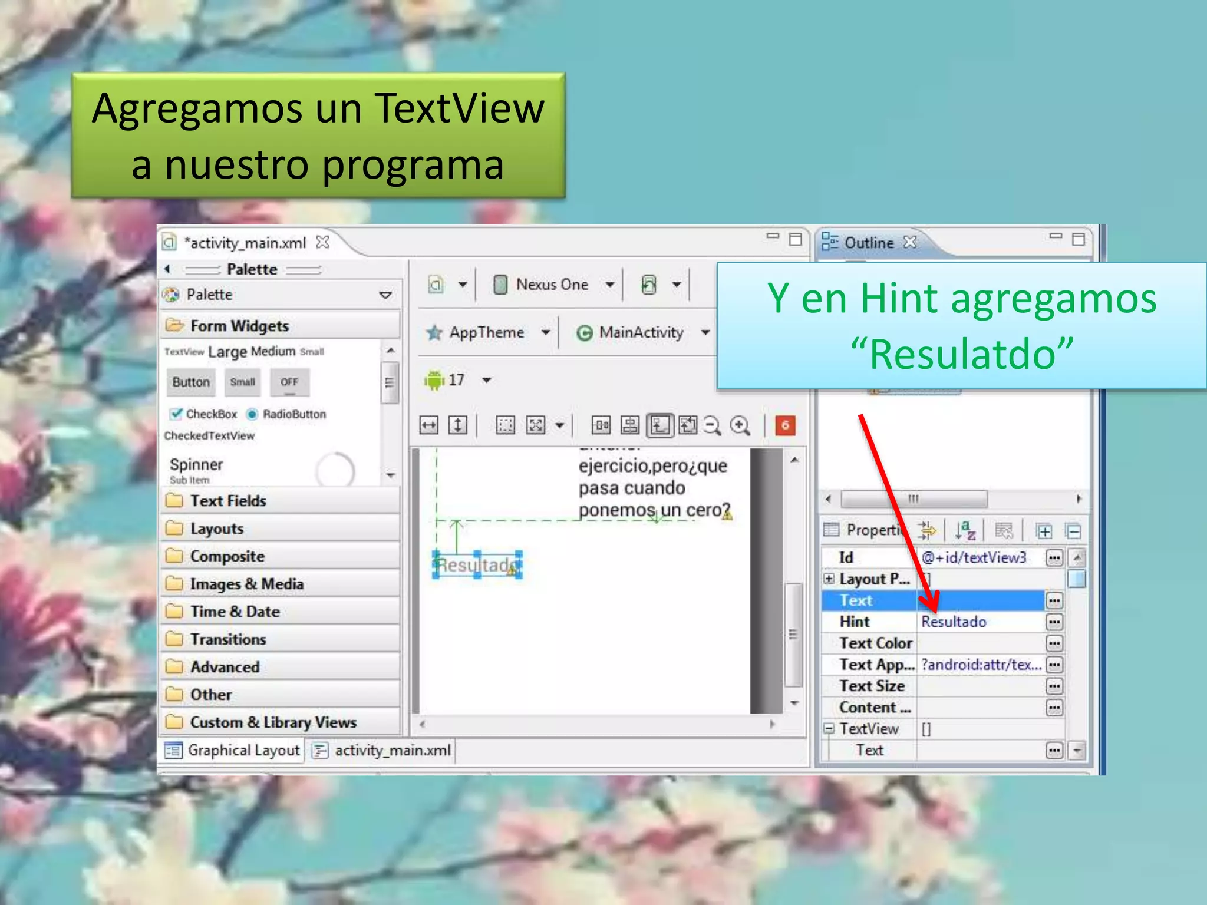Open the Nexus One device dropdown

tap(610, 285)
